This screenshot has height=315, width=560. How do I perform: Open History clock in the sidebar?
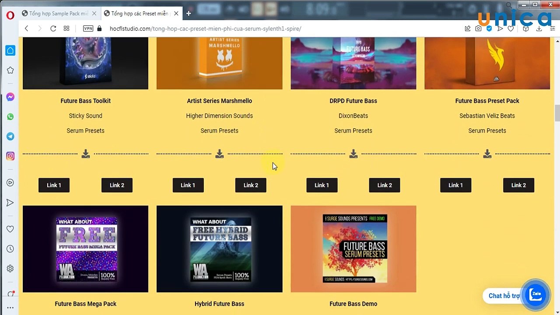pos(10,249)
